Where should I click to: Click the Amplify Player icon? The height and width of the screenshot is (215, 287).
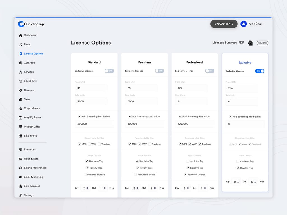click(x=21, y=118)
